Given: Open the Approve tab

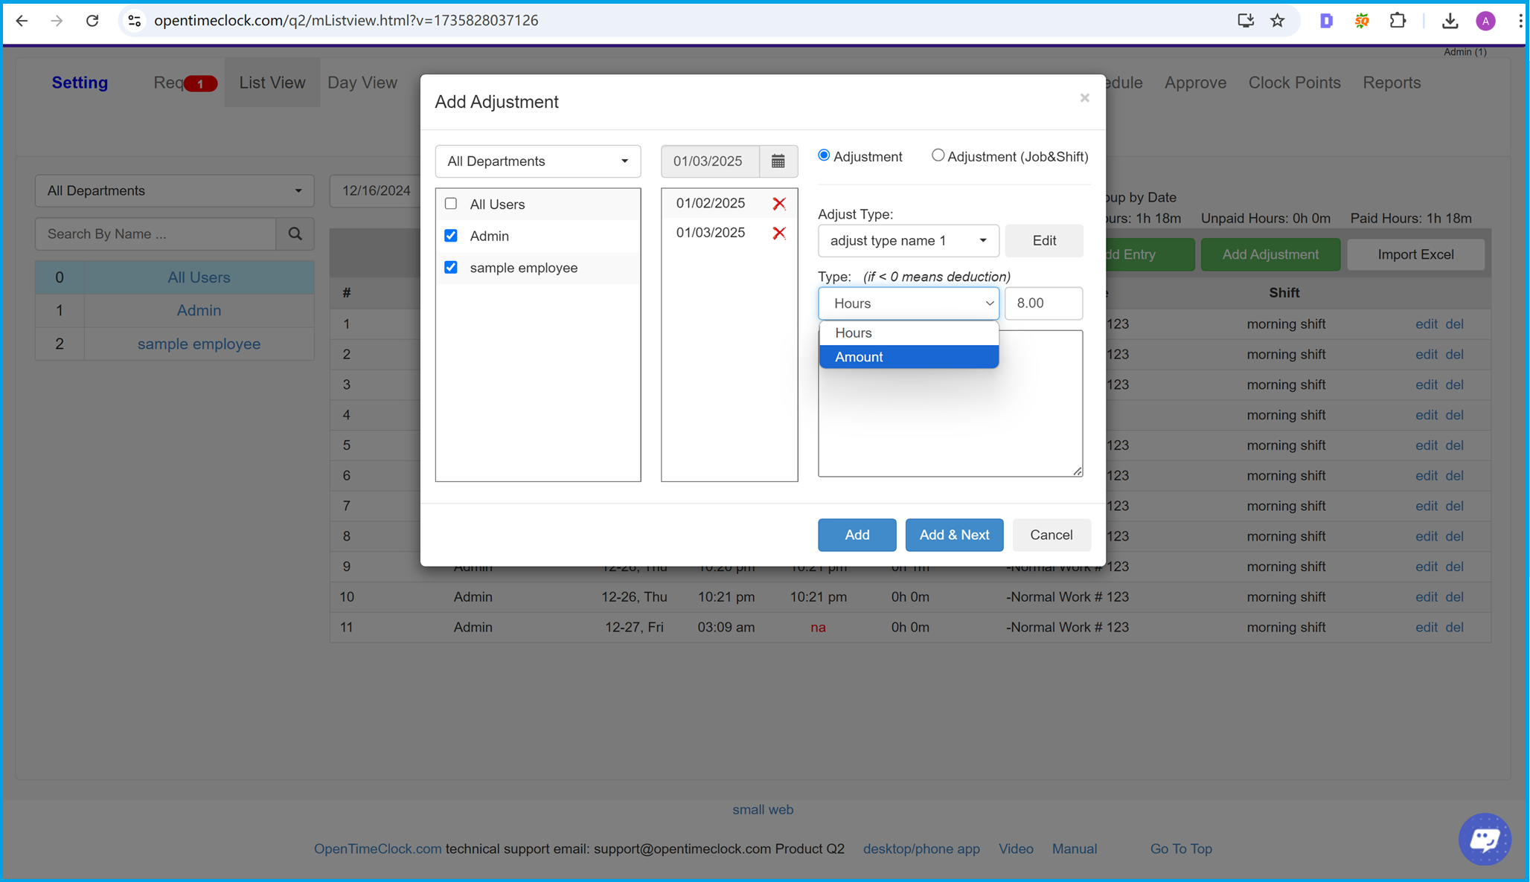Looking at the screenshot, I should coord(1195,83).
